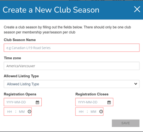
Task: Click the Registration Opens YYYY-MM-DD date field
Action: pyautogui.click(x=23, y=102)
